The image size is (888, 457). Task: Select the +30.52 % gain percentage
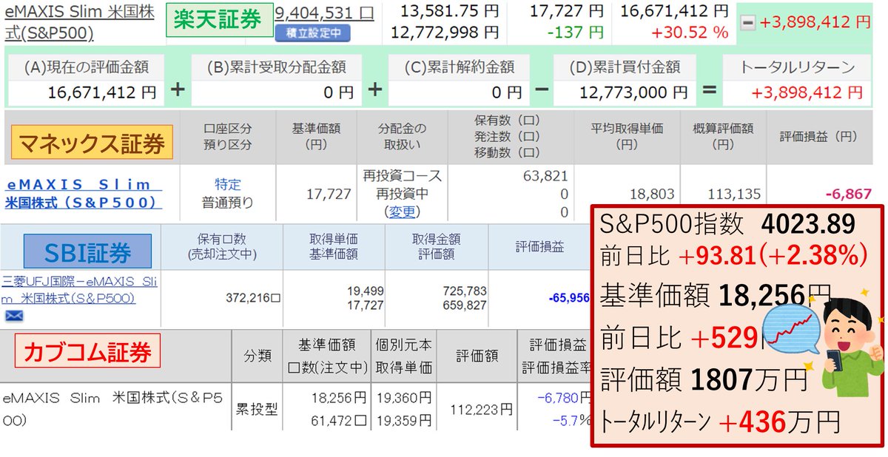(x=690, y=33)
